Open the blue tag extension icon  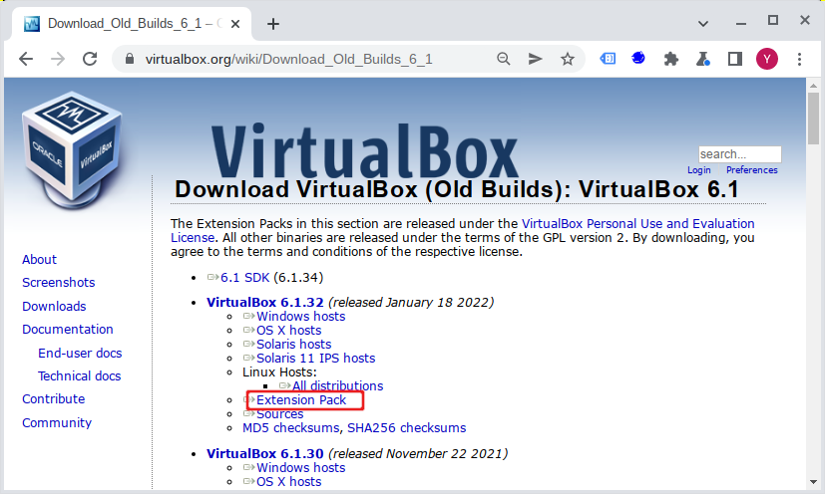pyautogui.click(x=608, y=59)
